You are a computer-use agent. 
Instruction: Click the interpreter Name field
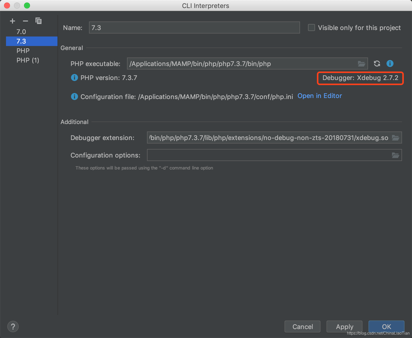(x=194, y=27)
